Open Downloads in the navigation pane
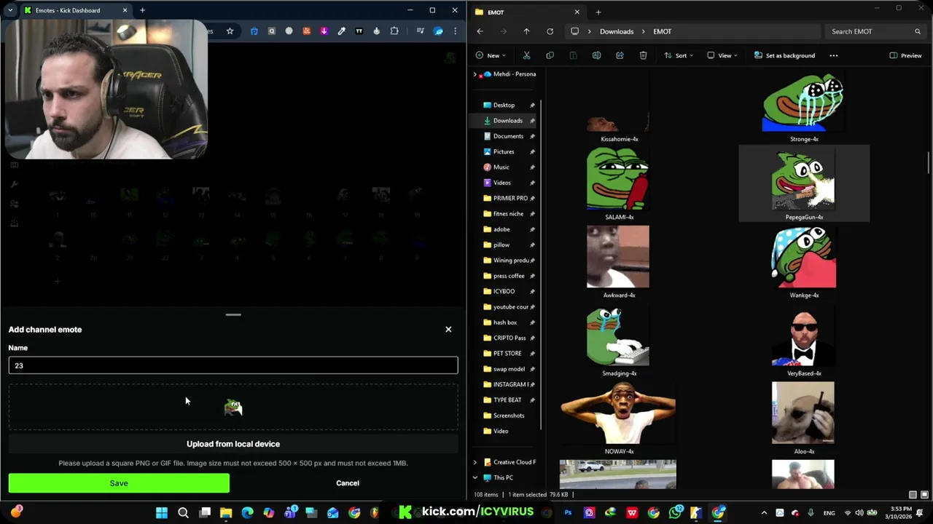This screenshot has height=524, width=933. click(x=507, y=121)
